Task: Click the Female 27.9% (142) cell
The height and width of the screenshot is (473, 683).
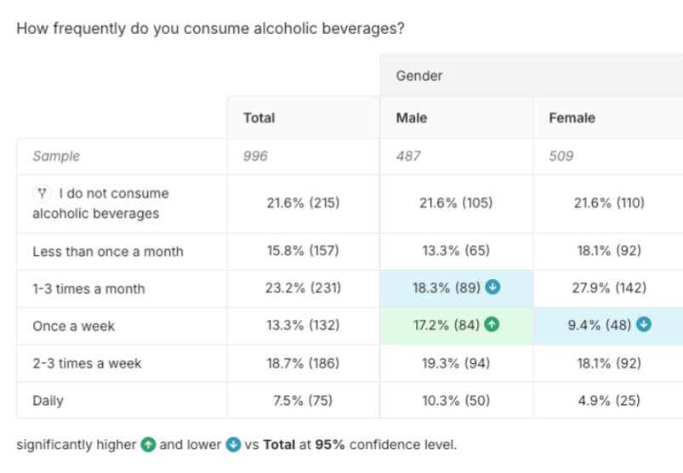Action: [608, 288]
